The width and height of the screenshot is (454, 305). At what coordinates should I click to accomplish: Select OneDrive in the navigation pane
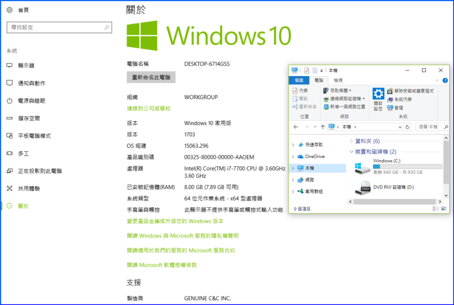click(x=311, y=156)
